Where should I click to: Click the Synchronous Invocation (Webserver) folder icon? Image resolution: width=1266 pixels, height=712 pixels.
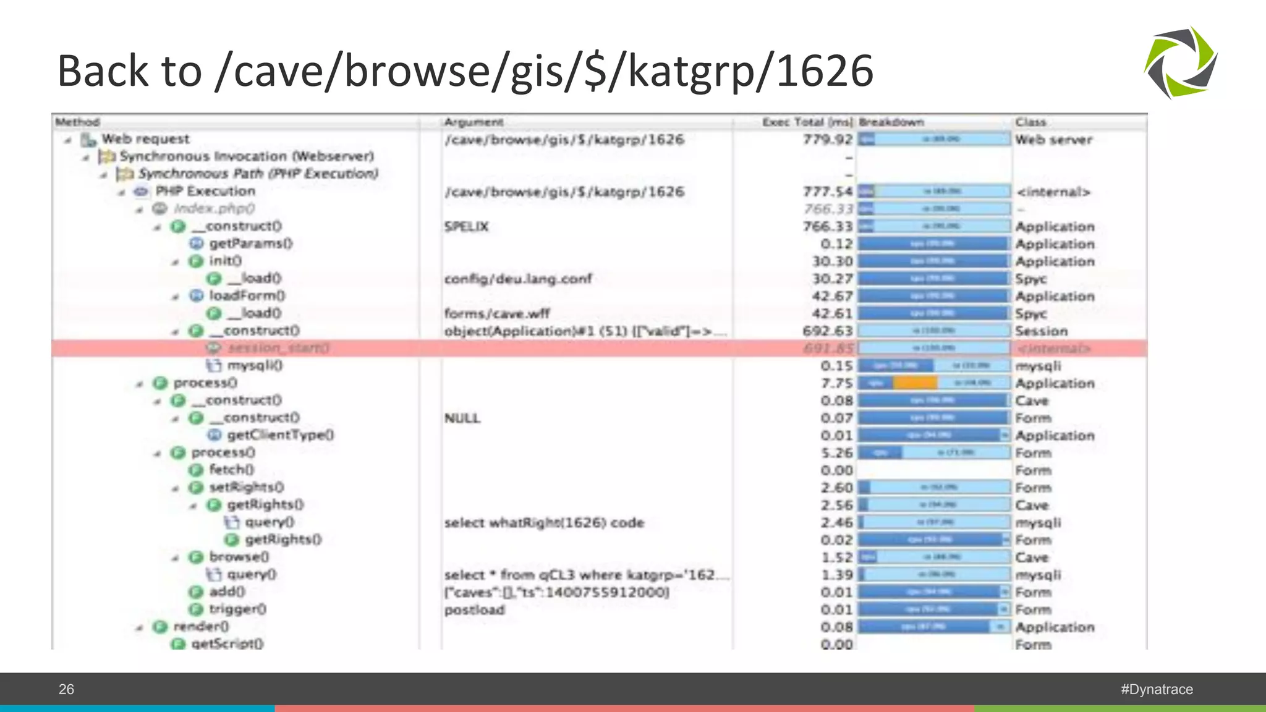(x=108, y=157)
